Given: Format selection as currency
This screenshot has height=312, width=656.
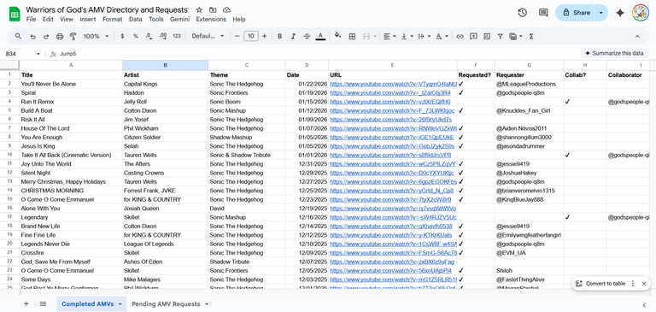Looking at the screenshot, I should pos(122,37).
